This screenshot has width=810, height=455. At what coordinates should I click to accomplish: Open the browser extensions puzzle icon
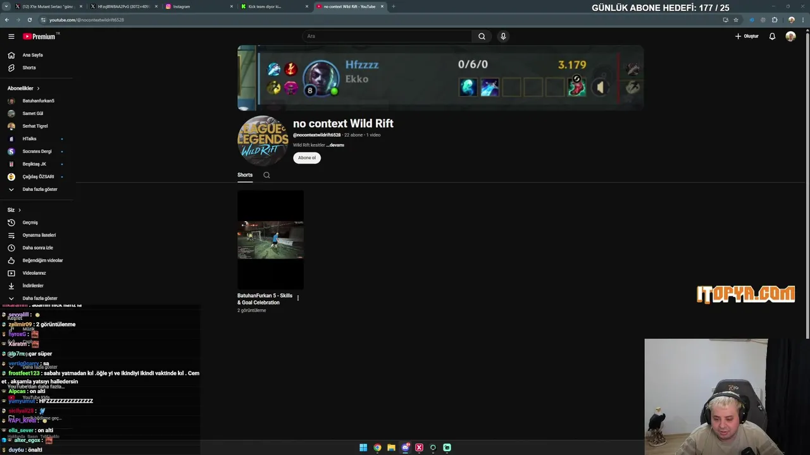click(x=775, y=20)
